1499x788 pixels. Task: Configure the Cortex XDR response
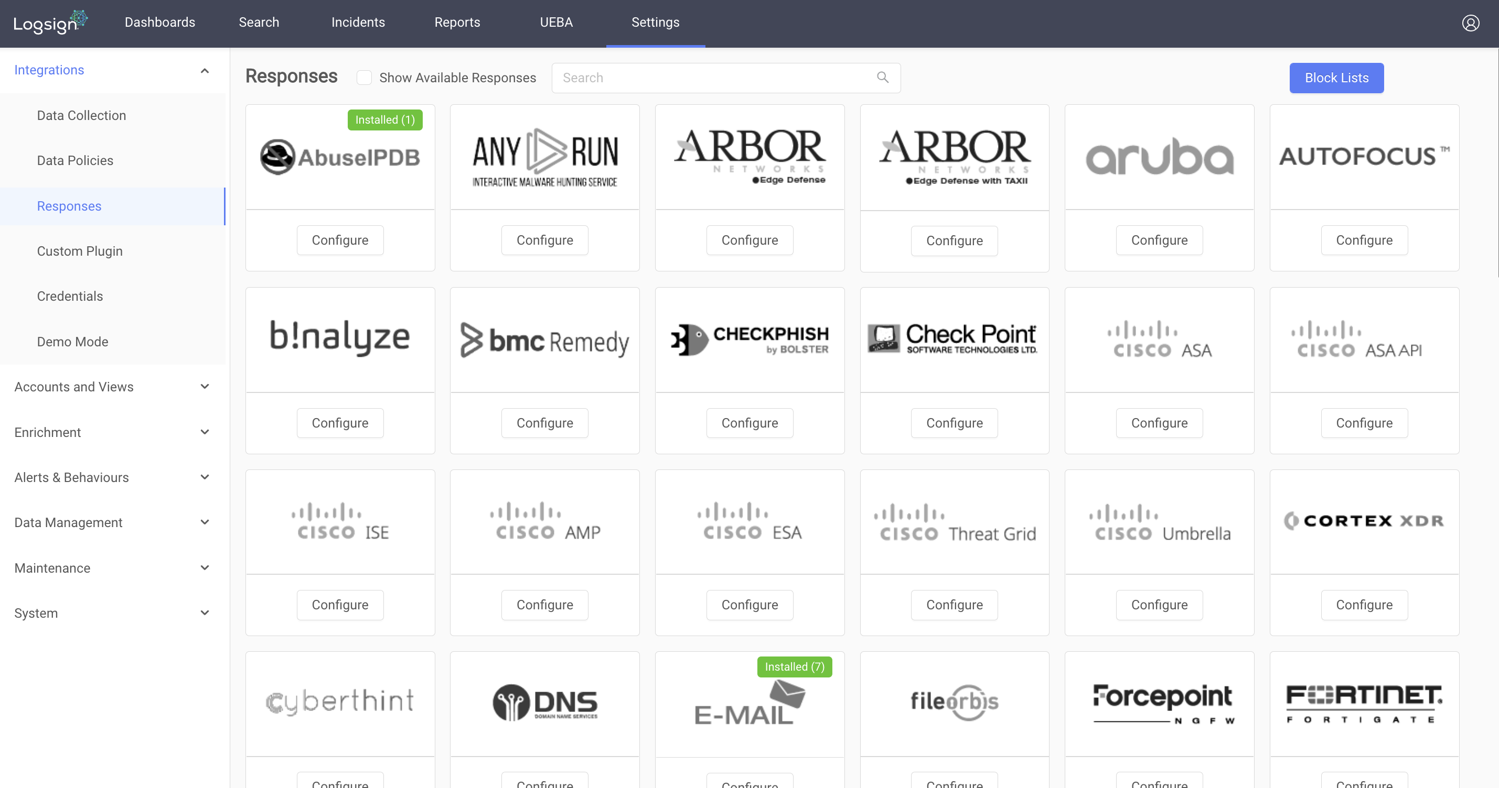coord(1364,605)
